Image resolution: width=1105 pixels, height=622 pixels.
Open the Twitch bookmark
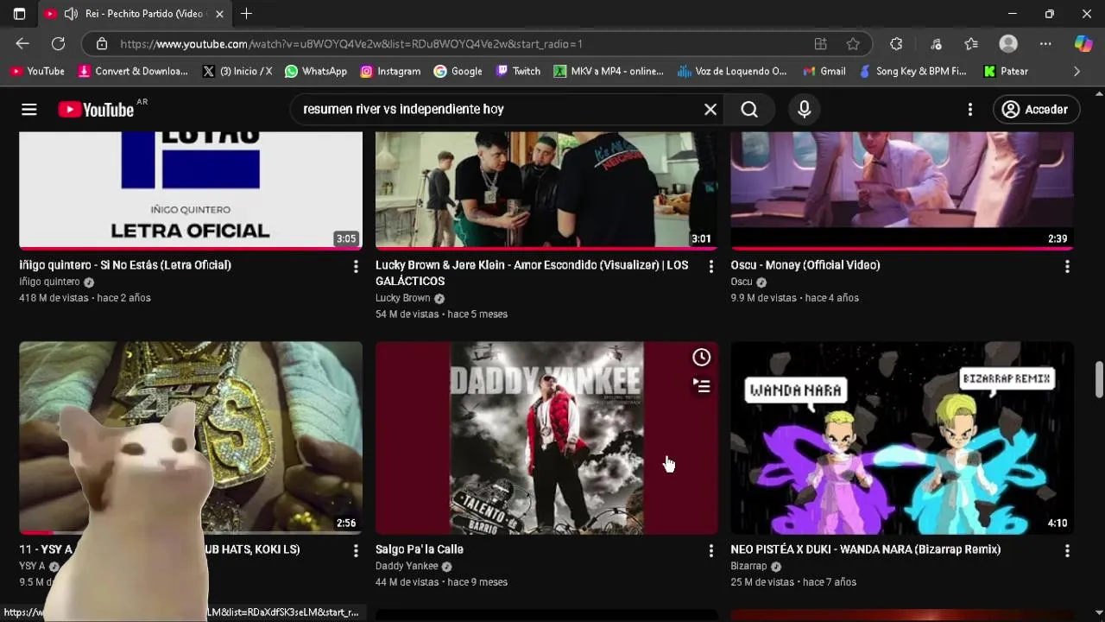518,72
